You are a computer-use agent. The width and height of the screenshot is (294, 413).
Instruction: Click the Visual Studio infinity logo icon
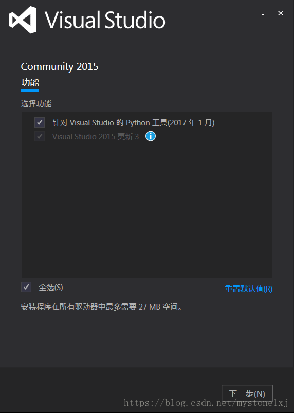point(23,20)
